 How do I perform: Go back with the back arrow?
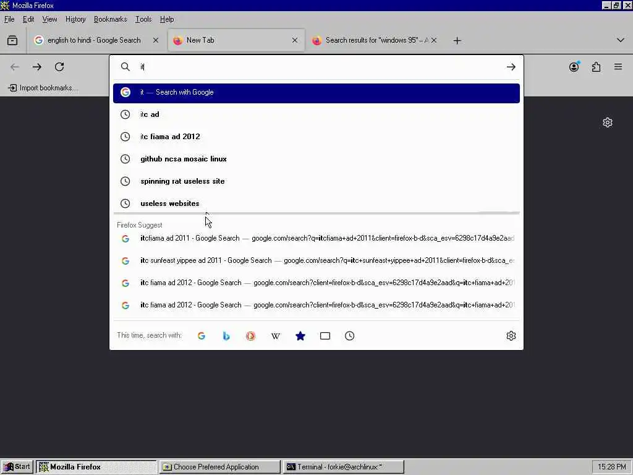[15, 67]
